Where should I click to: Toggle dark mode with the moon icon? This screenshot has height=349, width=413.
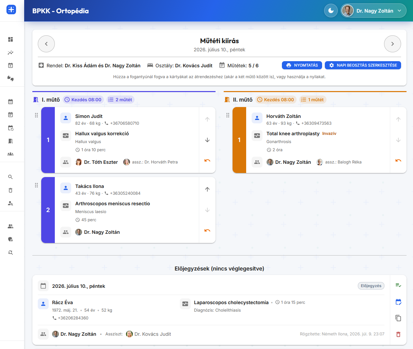point(331,11)
